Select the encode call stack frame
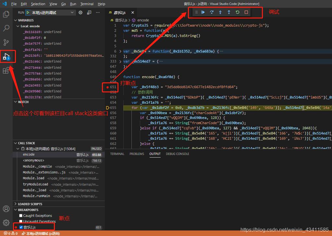The width and height of the screenshot is (332, 236). 59,155
